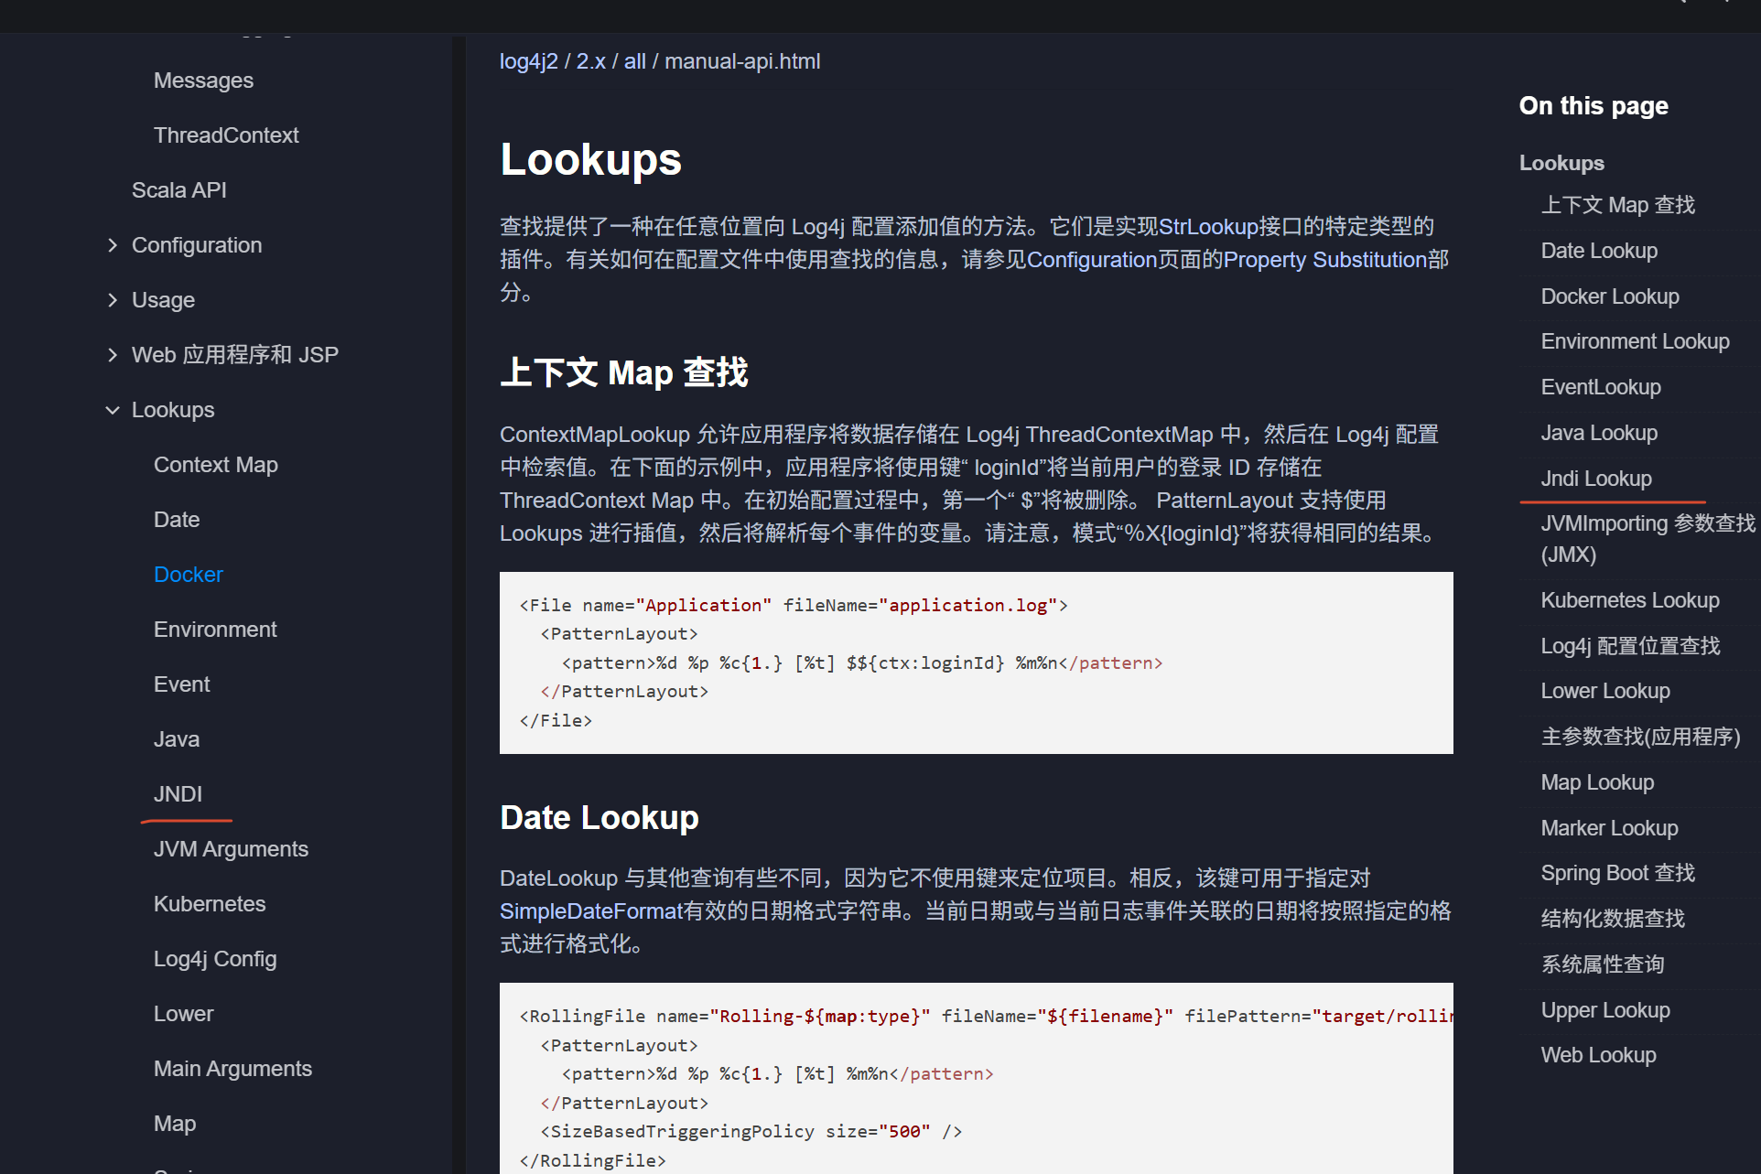Click the all breadcrumb link

pyautogui.click(x=634, y=61)
